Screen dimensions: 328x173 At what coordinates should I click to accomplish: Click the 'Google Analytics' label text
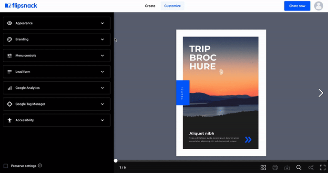pos(27,88)
